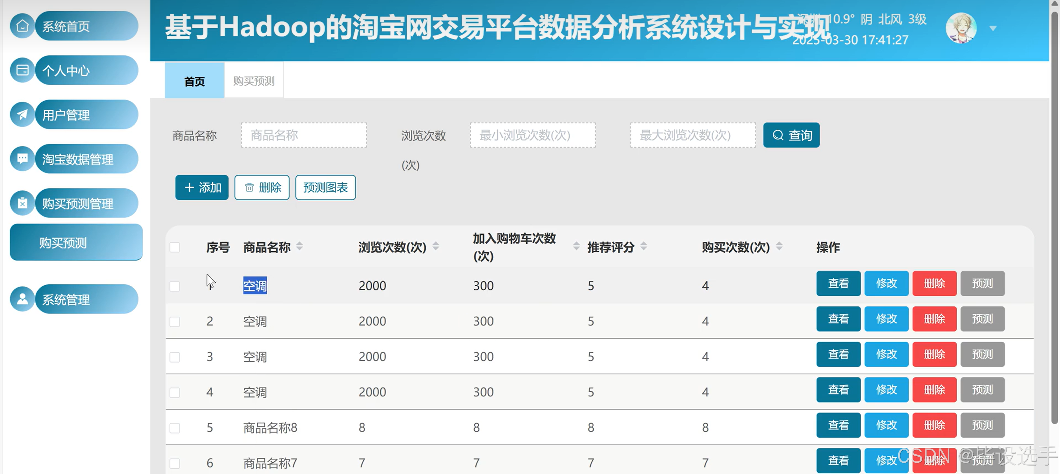
Task: Click 修改 in row 3
Action: 886,354
